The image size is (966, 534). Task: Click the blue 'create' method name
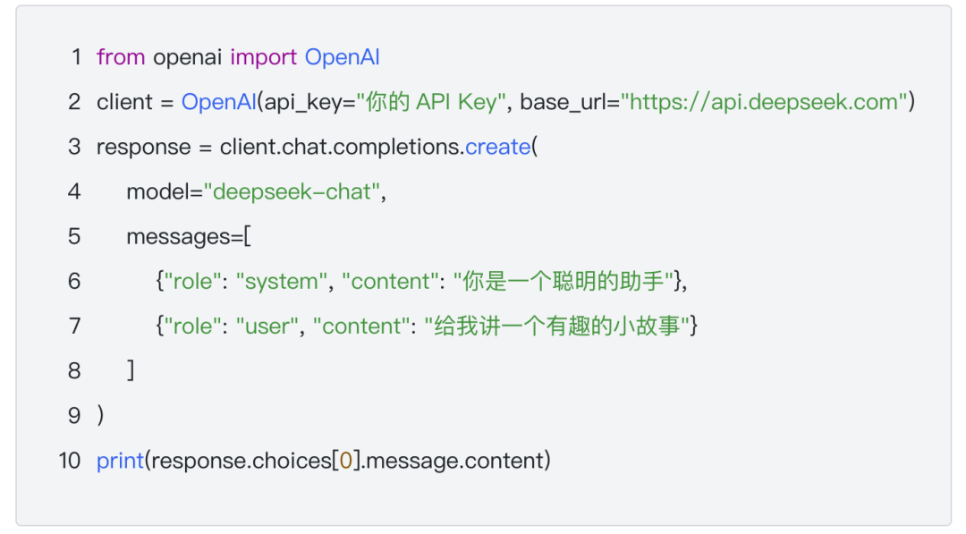click(497, 147)
